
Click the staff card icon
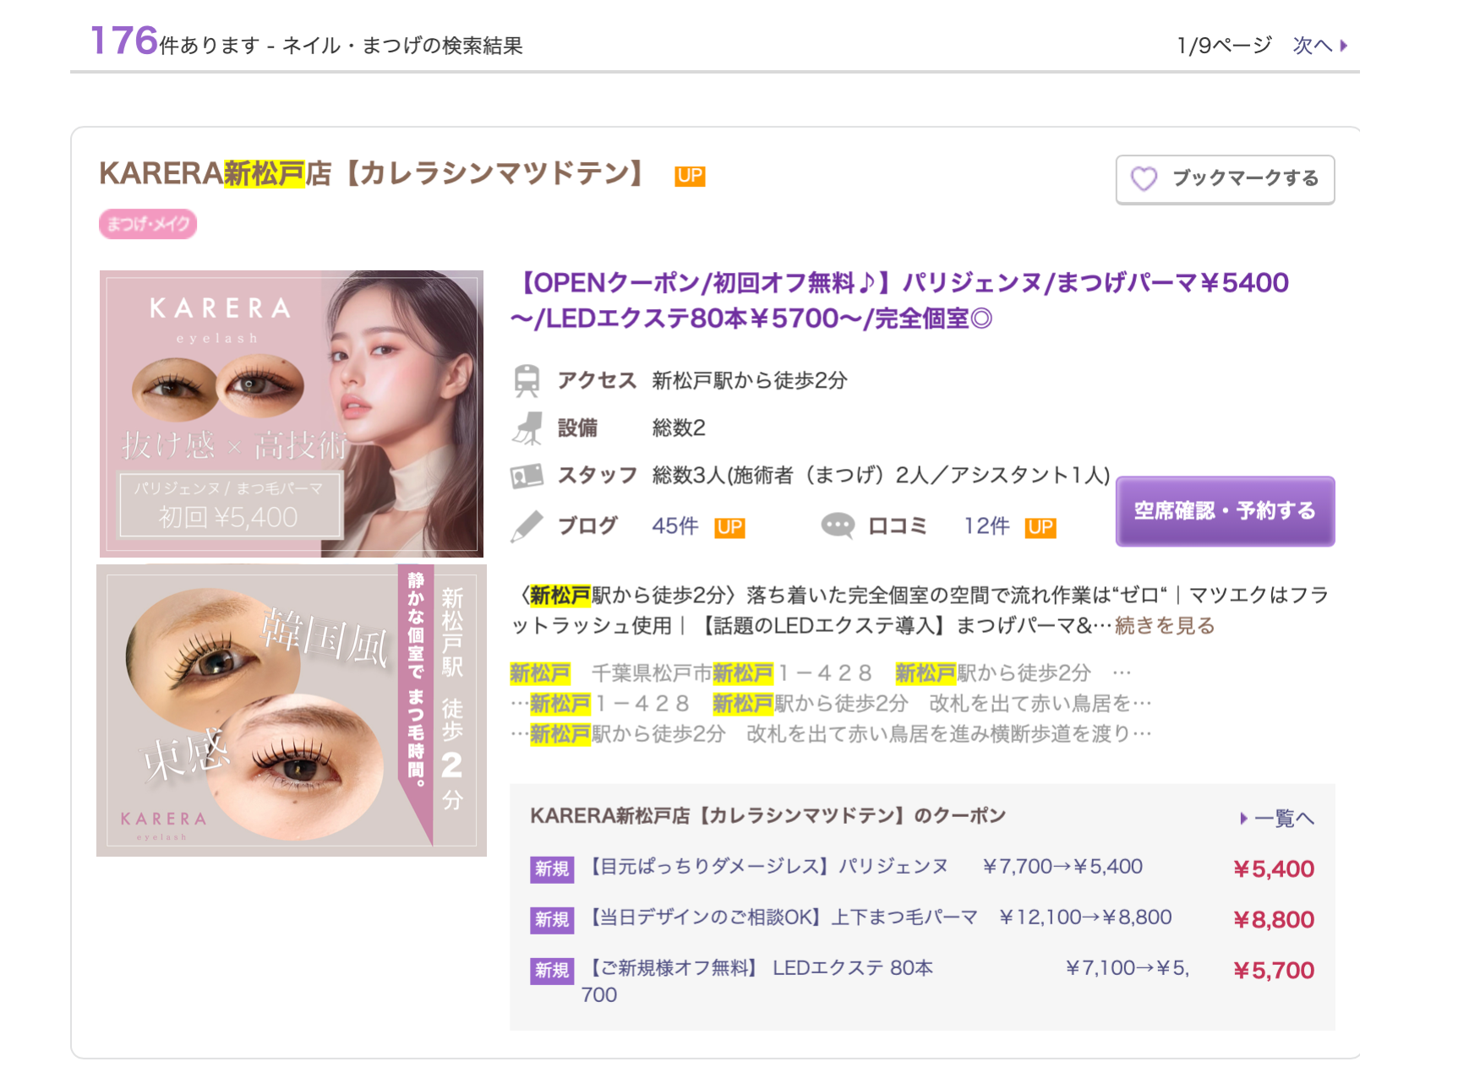[527, 476]
